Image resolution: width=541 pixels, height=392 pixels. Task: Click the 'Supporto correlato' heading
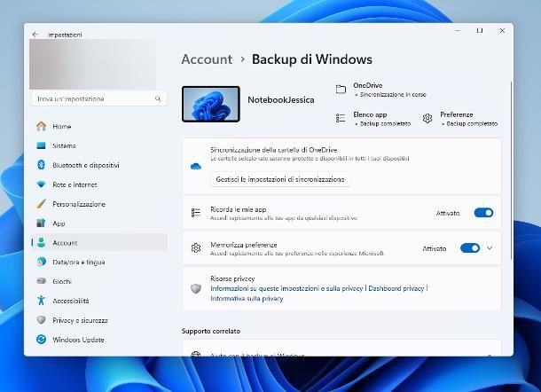[211, 331]
